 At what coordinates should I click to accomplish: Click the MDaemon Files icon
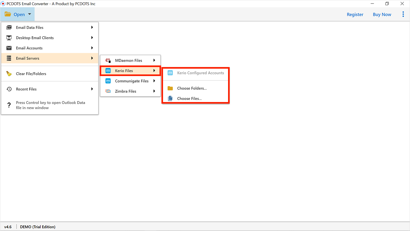pyautogui.click(x=108, y=60)
